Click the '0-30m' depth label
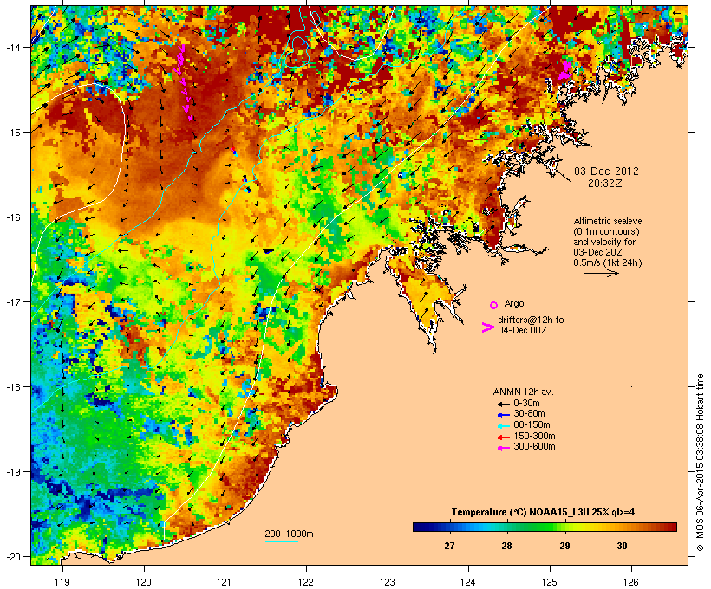The height and width of the screenshot is (589, 711). point(526,404)
